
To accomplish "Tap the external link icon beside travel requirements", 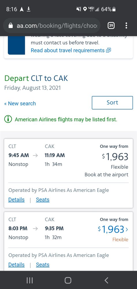I will point(109,50).
